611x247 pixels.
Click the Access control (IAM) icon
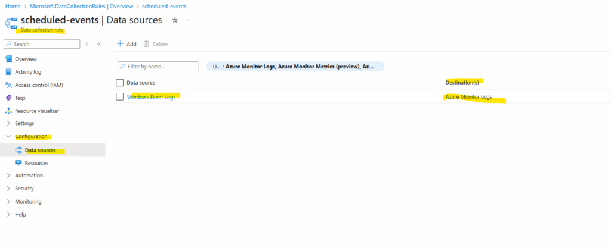coord(8,85)
